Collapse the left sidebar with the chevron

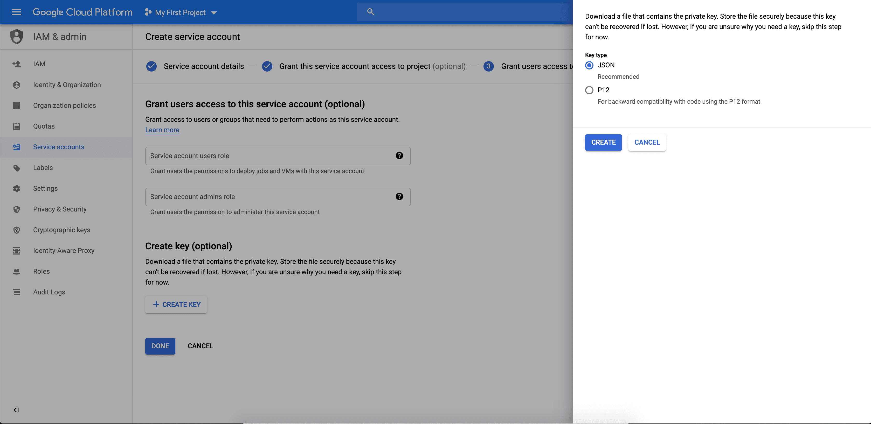pyautogui.click(x=16, y=410)
